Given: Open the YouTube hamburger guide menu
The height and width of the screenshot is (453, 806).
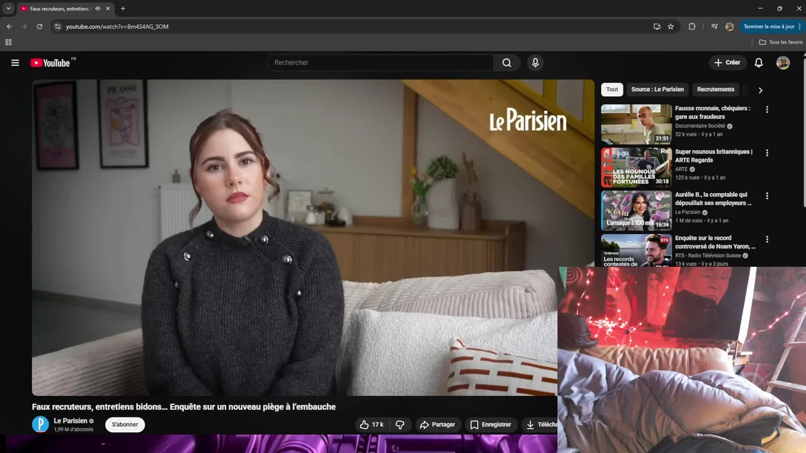Looking at the screenshot, I should 15,63.
